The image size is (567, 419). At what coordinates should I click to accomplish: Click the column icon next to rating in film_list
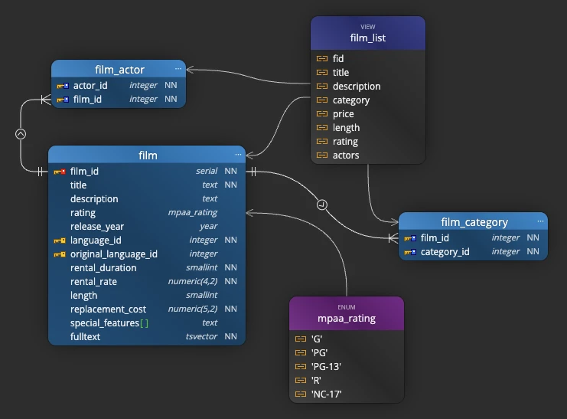point(322,141)
